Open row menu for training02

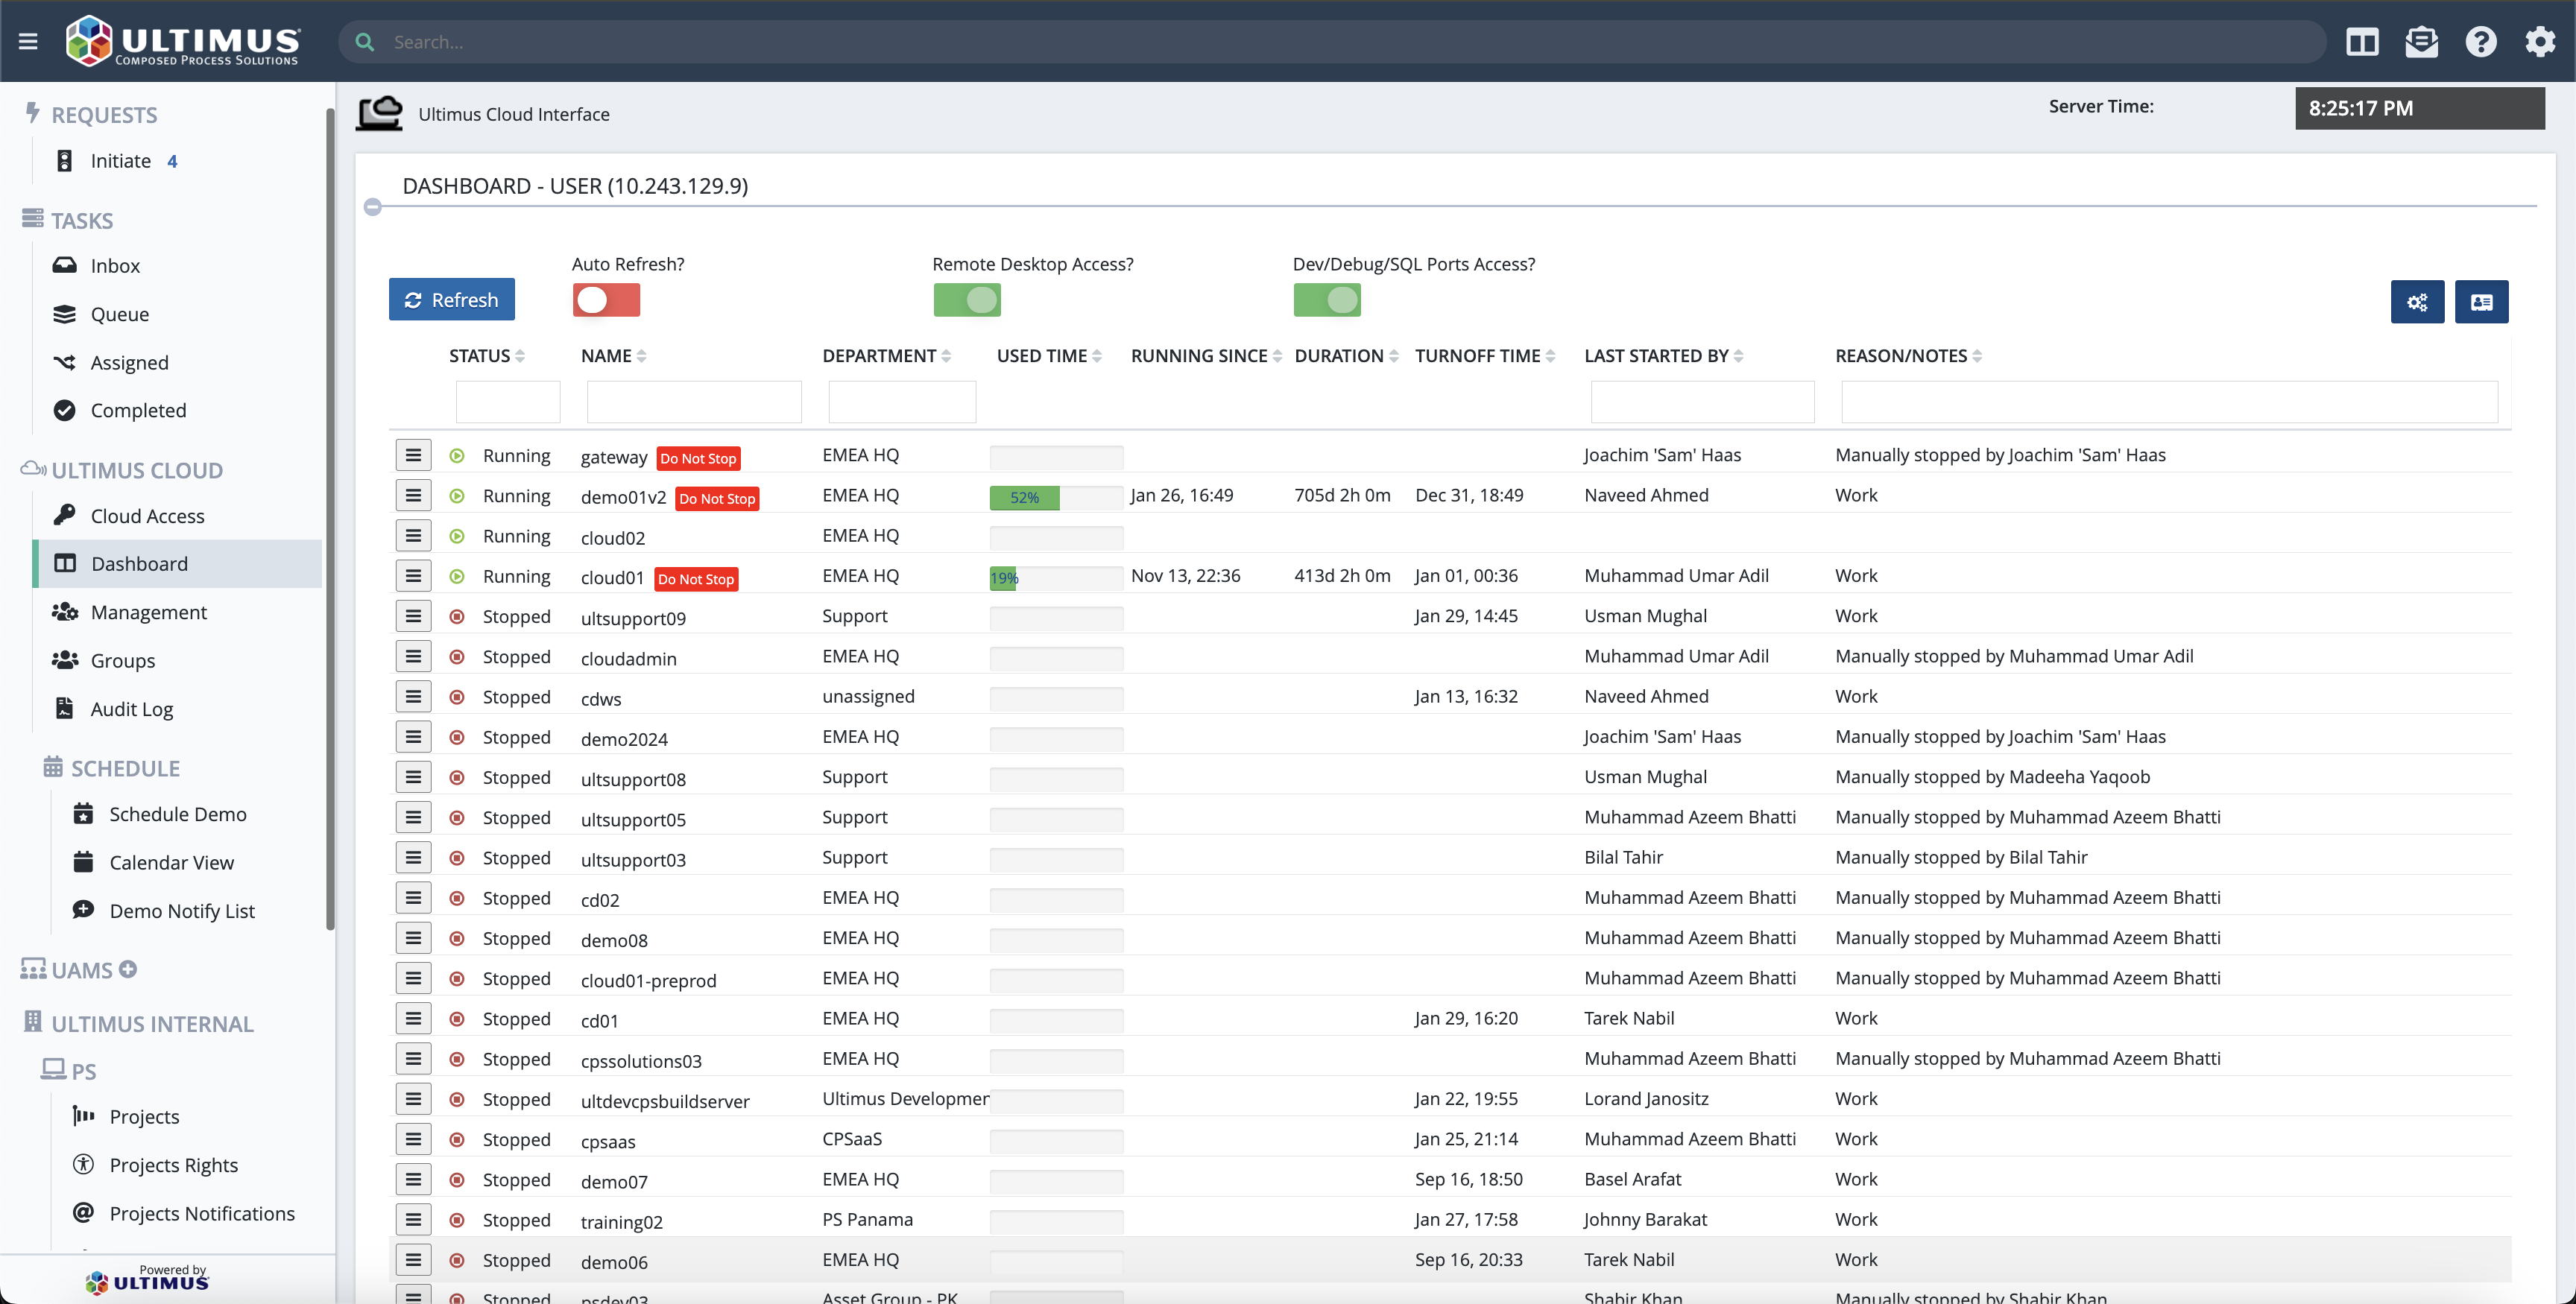coord(413,1220)
